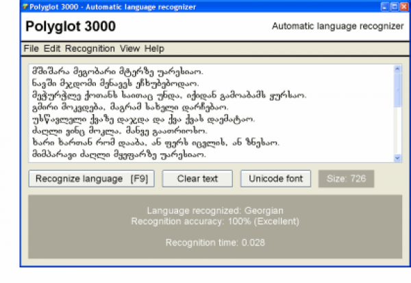Image resolution: width=411 pixels, height=283 pixels.
Task: Open the Help menu
Action: 154,49
